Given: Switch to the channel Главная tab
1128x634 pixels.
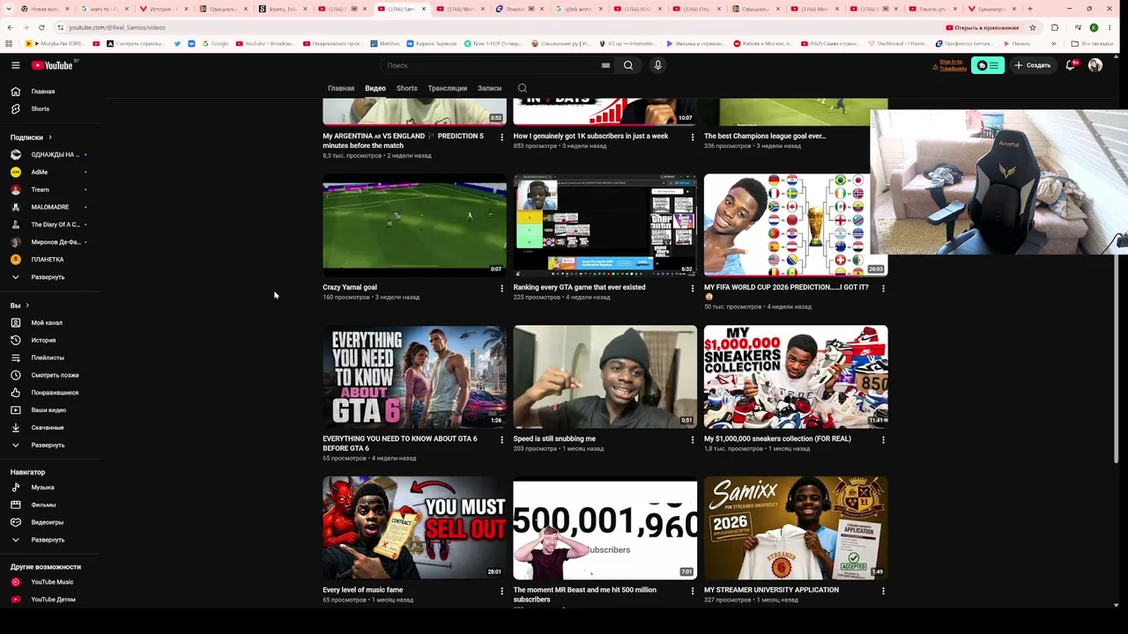Looking at the screenshot, I should (x=341, y=88).
